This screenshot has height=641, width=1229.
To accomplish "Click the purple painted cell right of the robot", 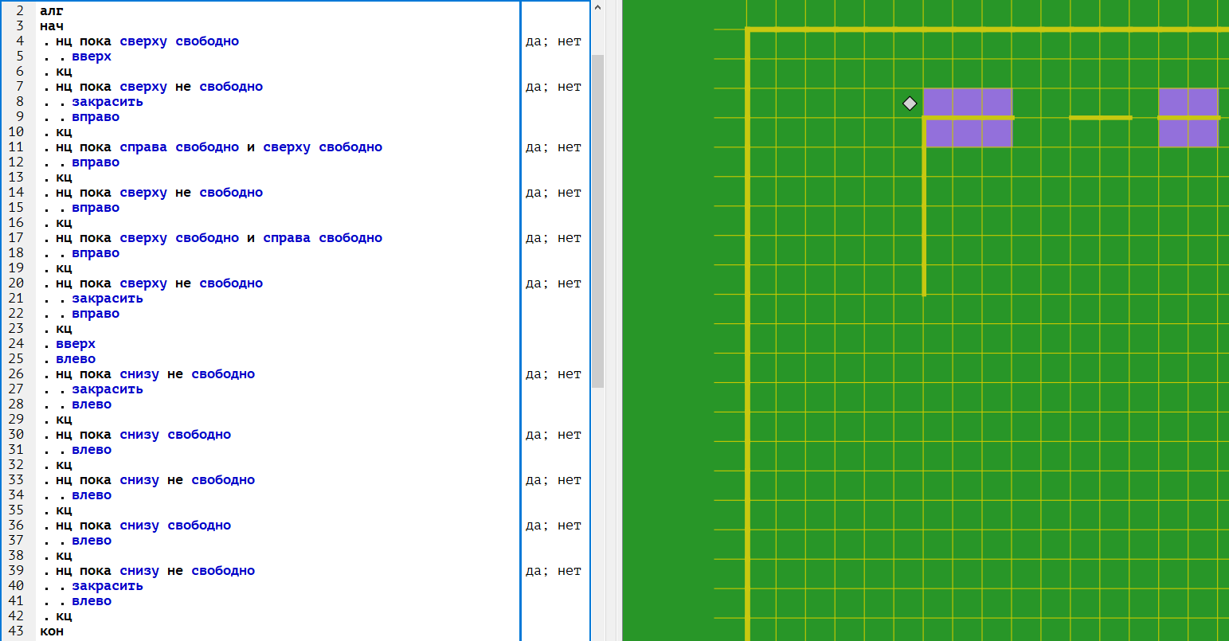I will coord(938,104).
